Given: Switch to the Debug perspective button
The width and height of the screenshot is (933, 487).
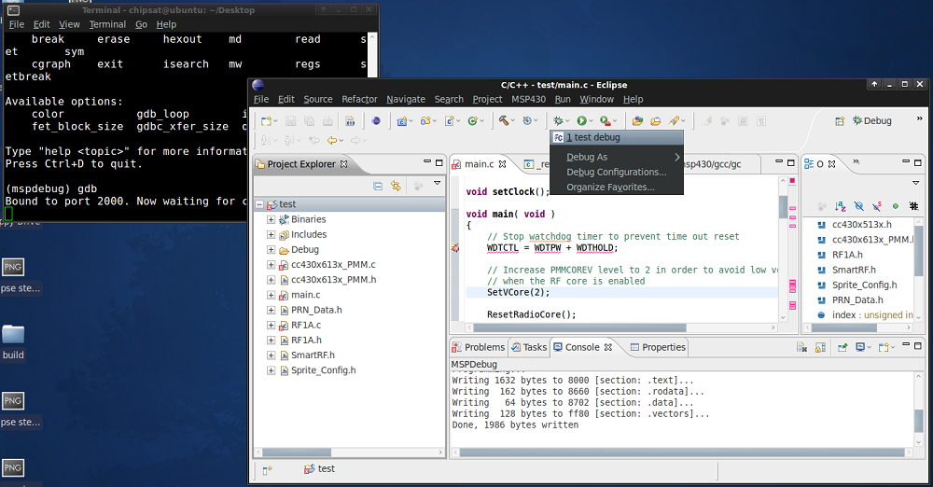Looking at the screenshot, I should tap(871, 121).
